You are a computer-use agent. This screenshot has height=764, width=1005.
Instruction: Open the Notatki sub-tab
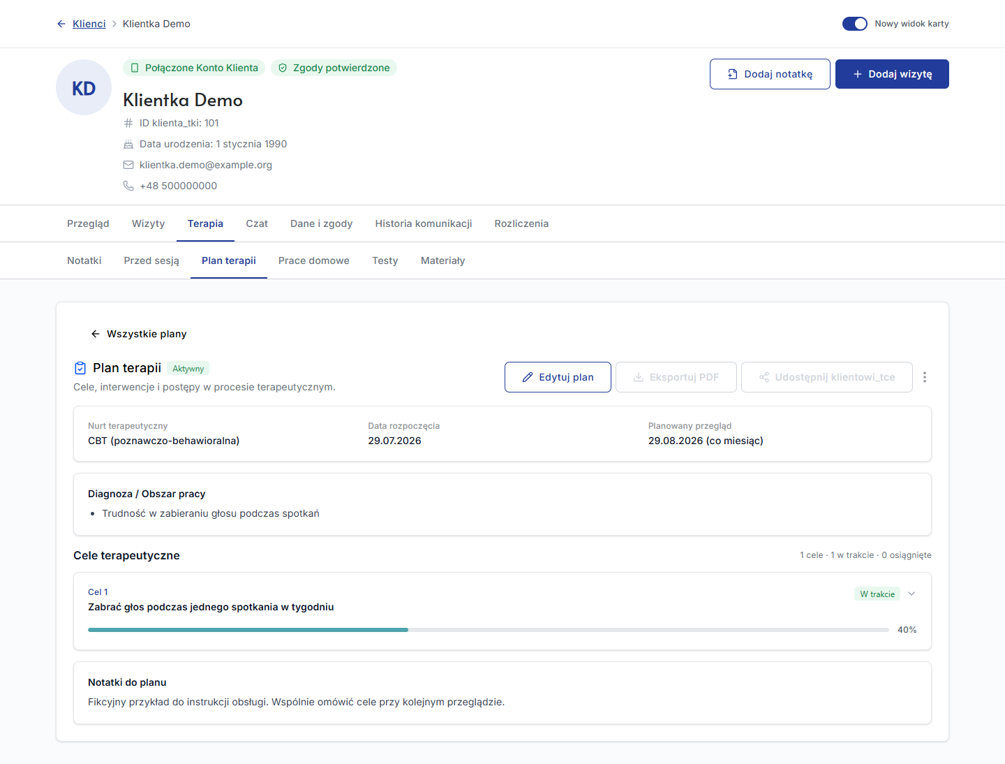[x=84, y=260]
